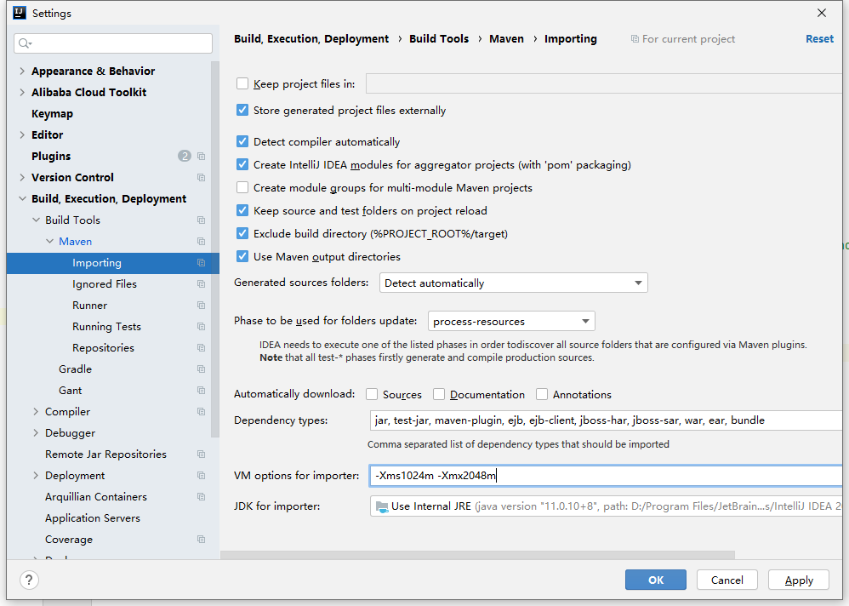Toggle Keep source and test folders on reload
The width and height of the screenshot is (849, 606).
(x=242, y=211)
